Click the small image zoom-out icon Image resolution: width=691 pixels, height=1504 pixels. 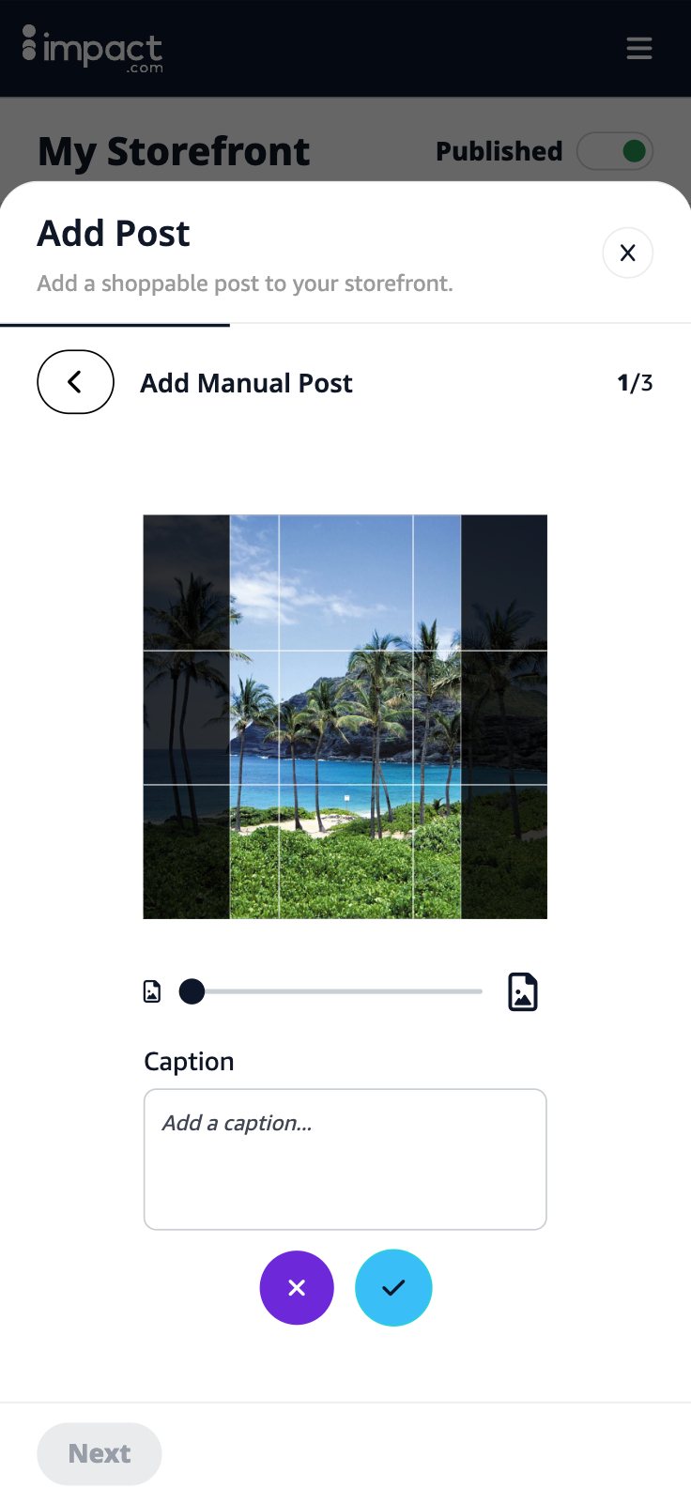click(152, 991)
